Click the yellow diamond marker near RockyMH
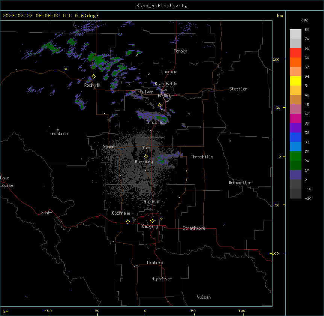Viewport: 324px width, 316px height. [94, 77]
